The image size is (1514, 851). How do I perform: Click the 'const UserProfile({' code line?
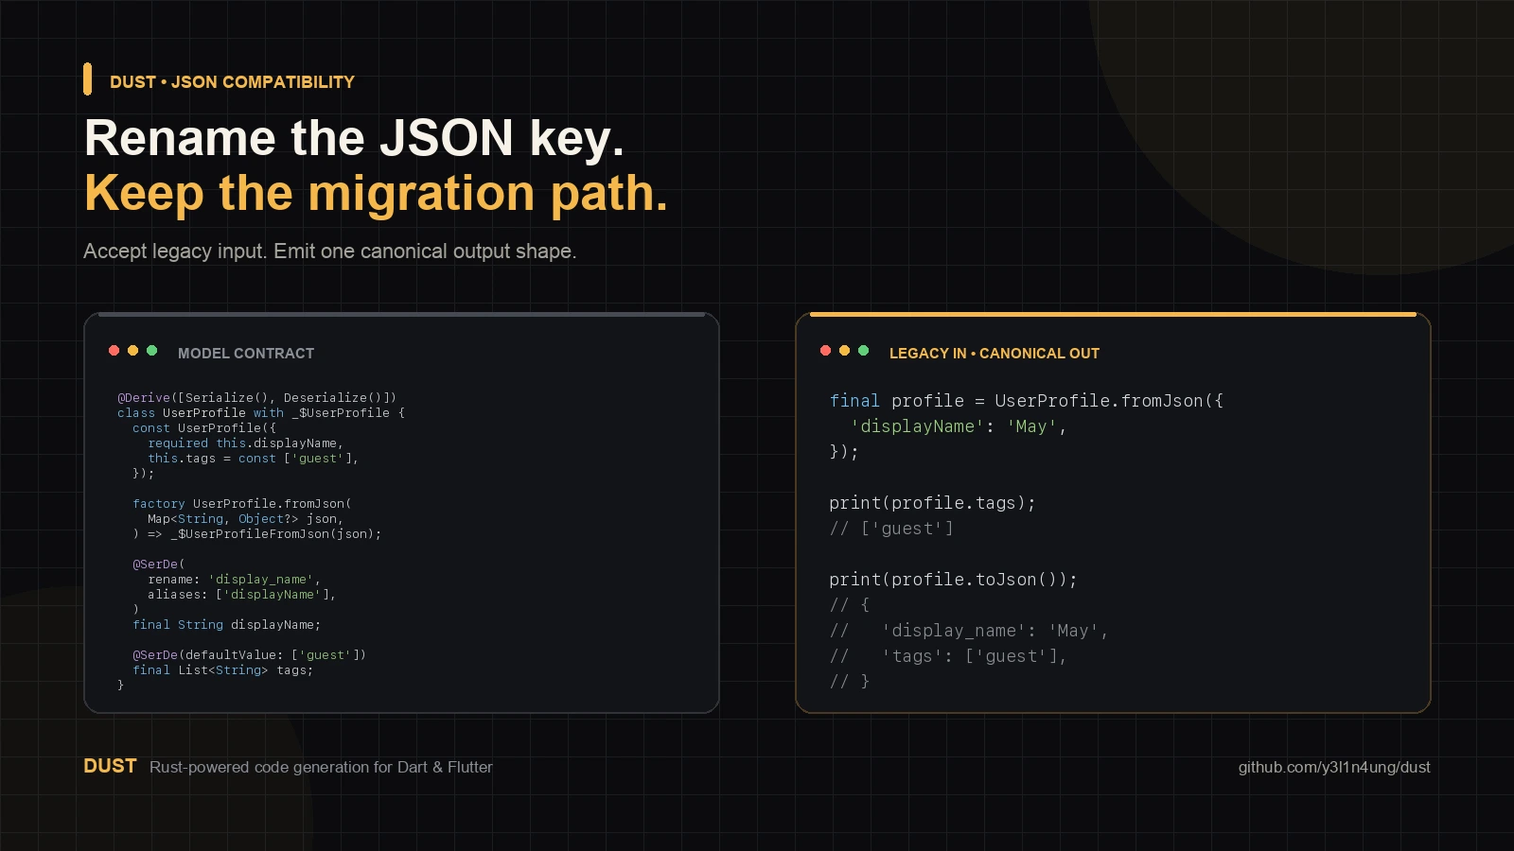click(x=204, y=428)
